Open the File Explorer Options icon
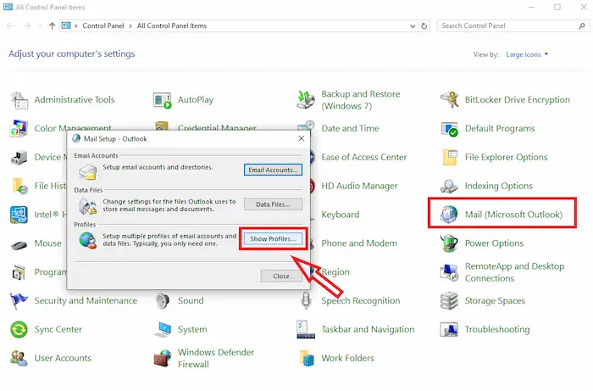593x391 pixels. click(x=449, y=157)
